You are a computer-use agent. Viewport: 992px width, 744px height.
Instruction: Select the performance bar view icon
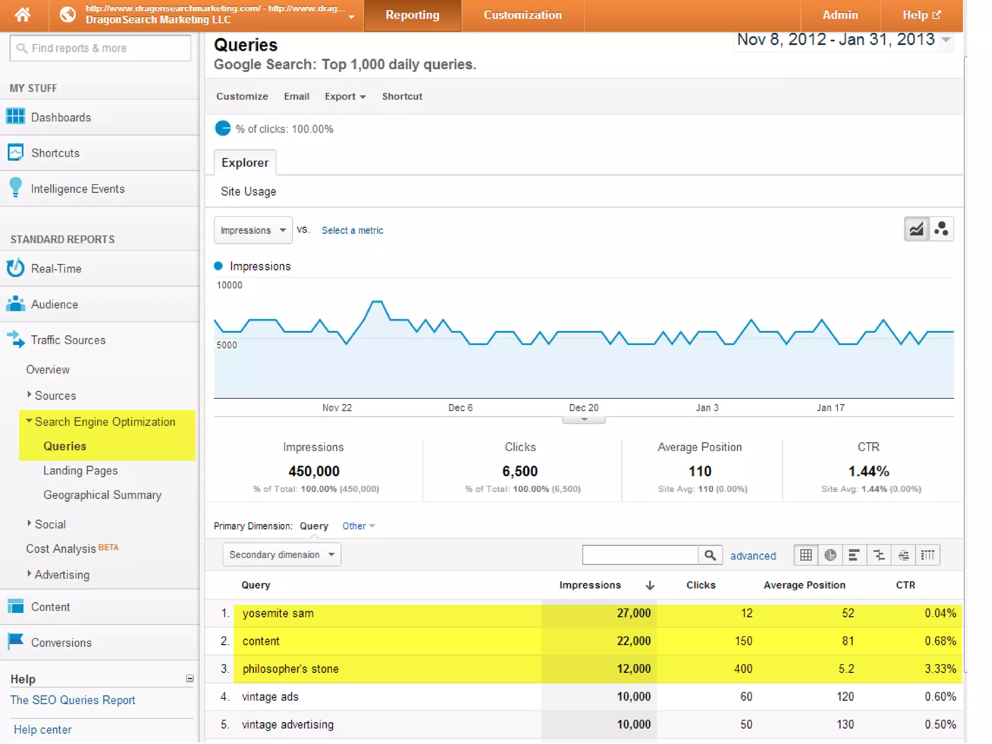pos(854,555)
